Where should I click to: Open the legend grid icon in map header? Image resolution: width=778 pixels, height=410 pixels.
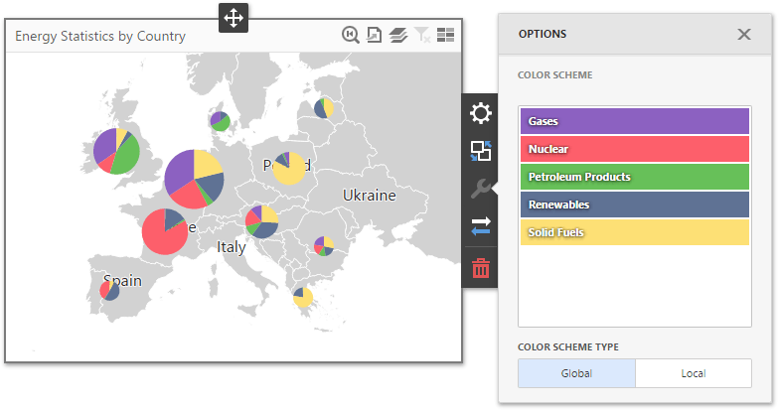[x=445, y=36]
